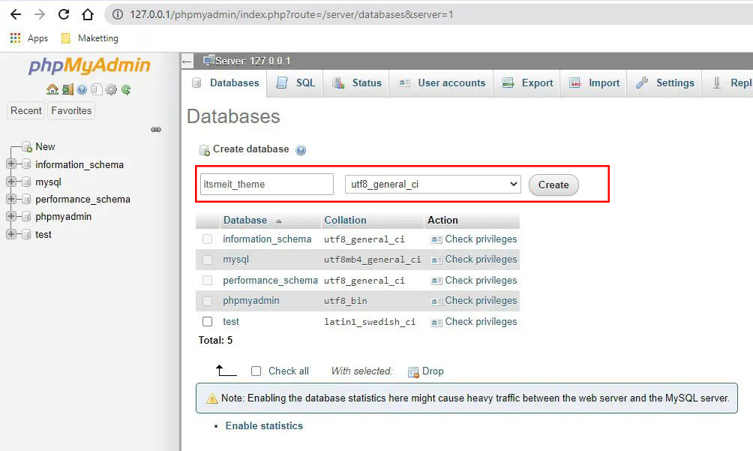This screenshot has height=451, width=753.
Task: Enable the Check all checkbox
Action: click(256, 371)
